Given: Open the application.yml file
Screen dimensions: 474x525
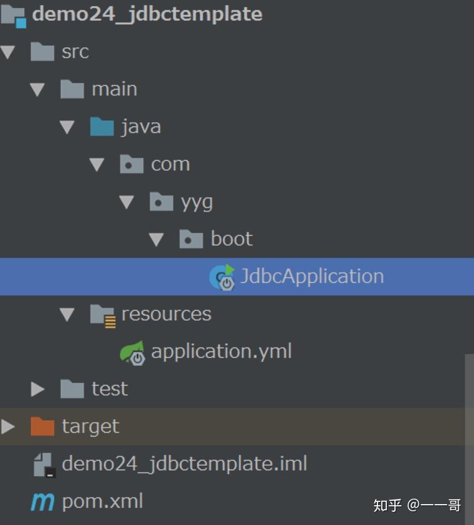Looking at the screenshot, I should point(222,351).
